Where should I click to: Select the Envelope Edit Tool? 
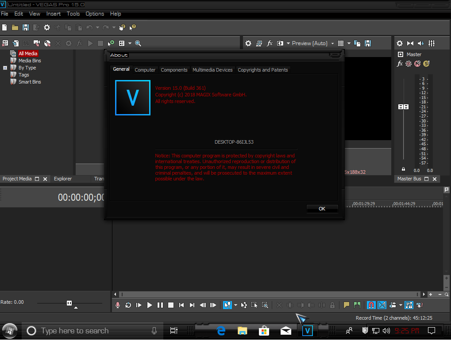(x=244, y=305)
